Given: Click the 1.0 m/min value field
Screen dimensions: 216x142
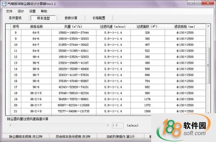Looking at the screenshot, I should point(118,125).
